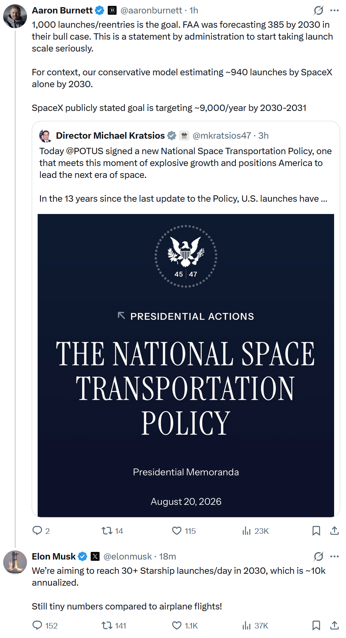Viewport: 346px width, 638px height.
Task: Bookmark Elon Musk's post
Action: [316, 625]
